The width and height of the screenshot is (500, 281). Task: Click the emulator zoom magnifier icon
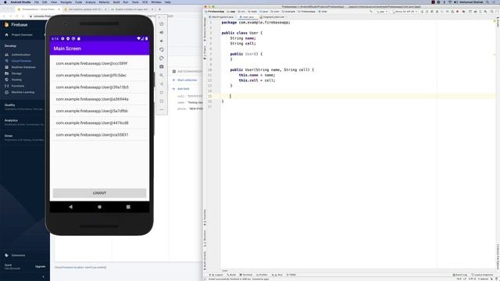pyautogui.click(x=162, y=76)
